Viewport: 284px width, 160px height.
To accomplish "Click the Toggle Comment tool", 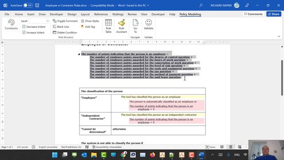I will click(x=65, y=21).
